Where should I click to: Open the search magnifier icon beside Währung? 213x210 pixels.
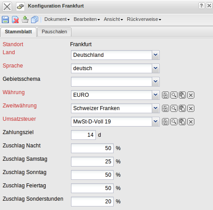pyautogui.click(x=174, y=95)
